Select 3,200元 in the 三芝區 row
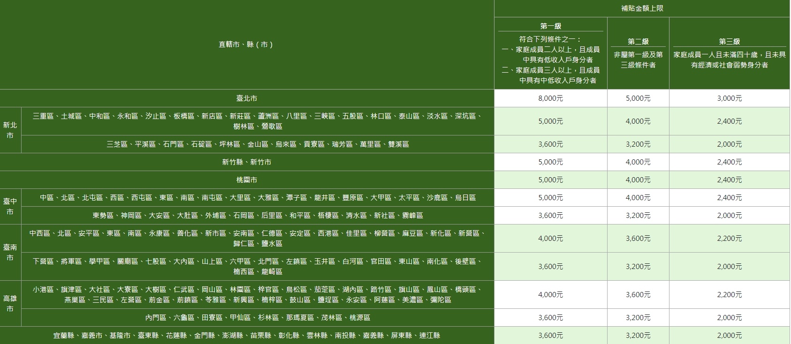The height and width of the screenshot is (344, 791). pyautogui.click(x=638, y=144)
